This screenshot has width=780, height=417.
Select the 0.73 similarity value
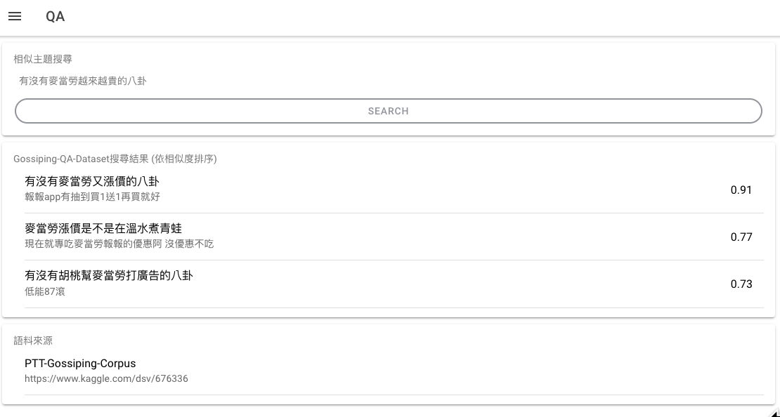coord(741,284)
